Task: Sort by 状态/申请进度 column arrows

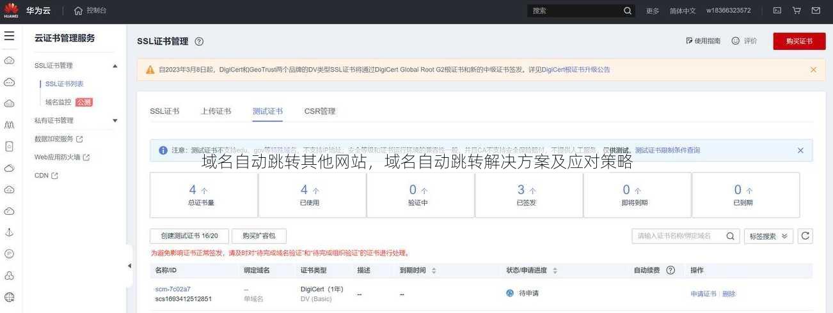Action: [x=555, y=271]
